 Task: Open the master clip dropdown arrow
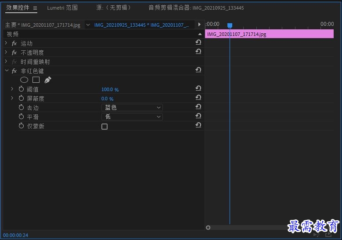coord(88,25)
